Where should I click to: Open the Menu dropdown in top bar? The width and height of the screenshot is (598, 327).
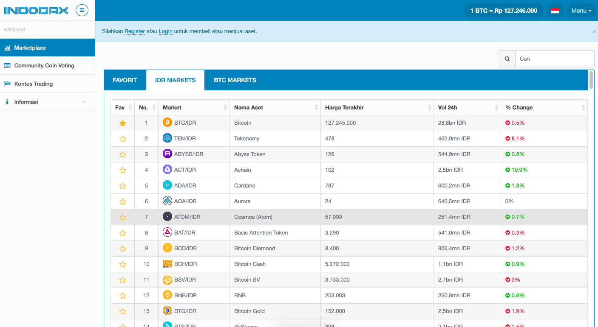tap(581, 10)
